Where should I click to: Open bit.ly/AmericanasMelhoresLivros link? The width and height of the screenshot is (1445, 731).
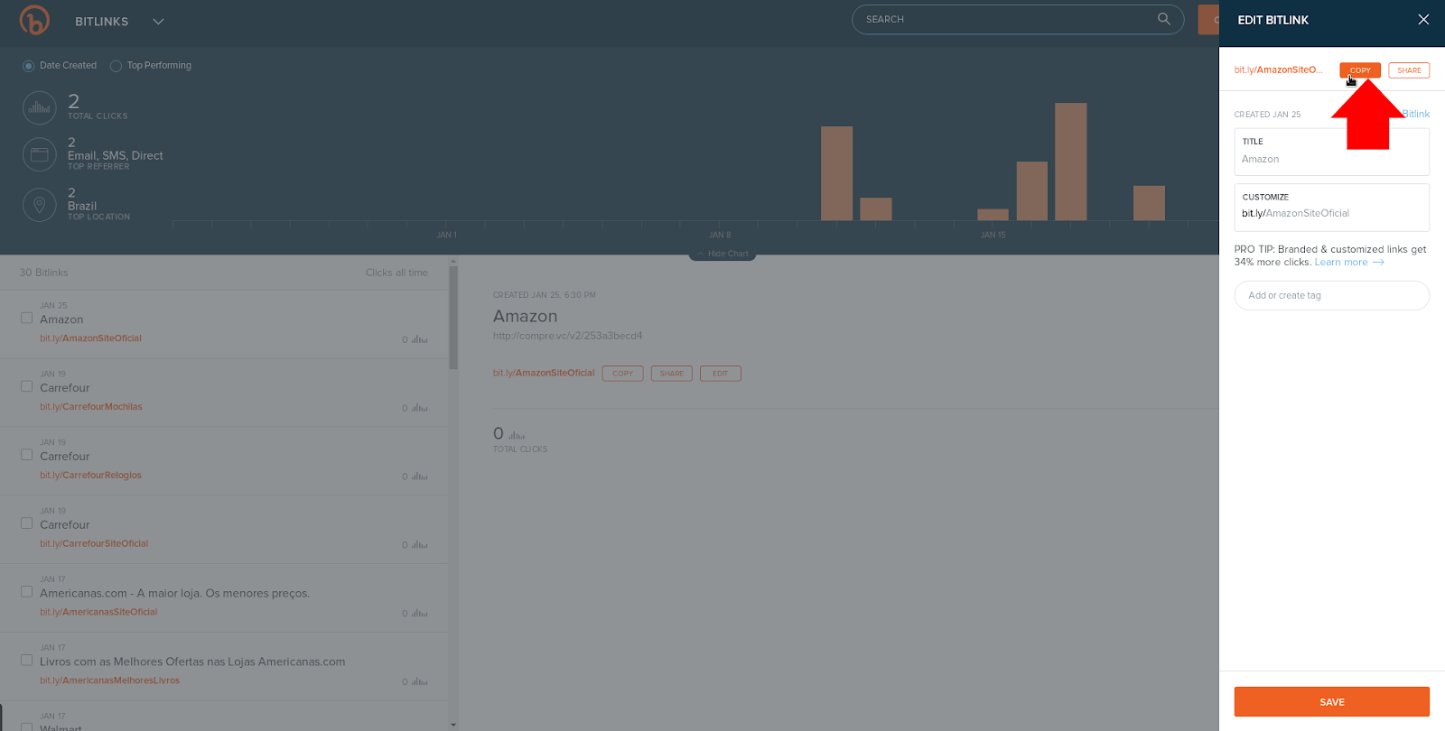109,681
